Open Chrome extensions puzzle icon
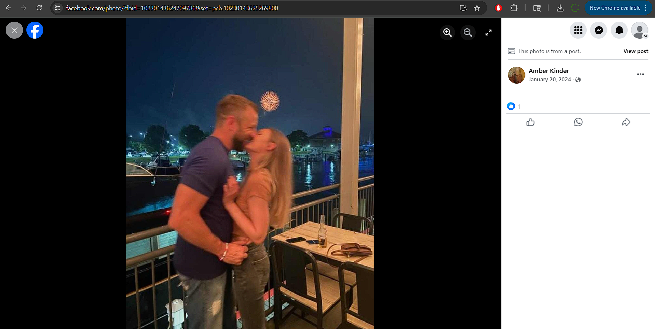 pos(514,8)
